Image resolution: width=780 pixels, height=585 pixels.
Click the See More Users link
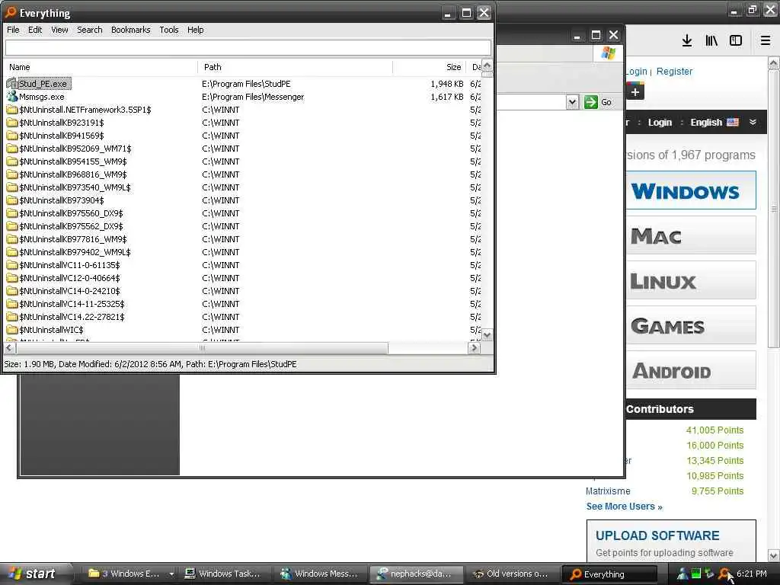tap(625, 507)
